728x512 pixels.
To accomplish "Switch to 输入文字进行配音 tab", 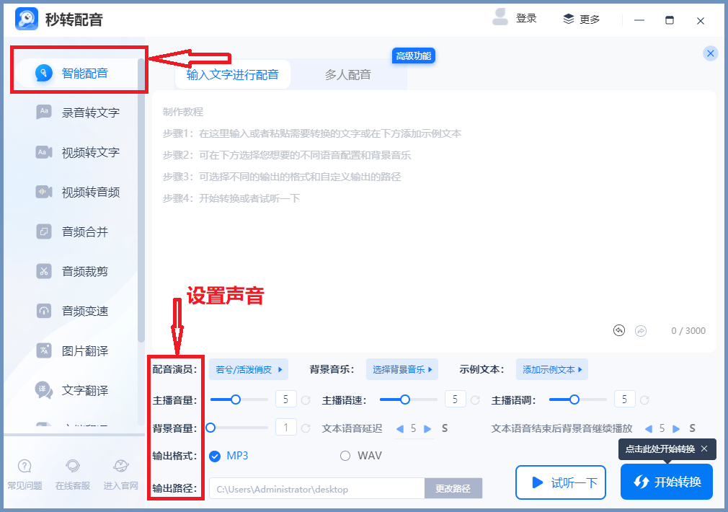I will [233, 74].
